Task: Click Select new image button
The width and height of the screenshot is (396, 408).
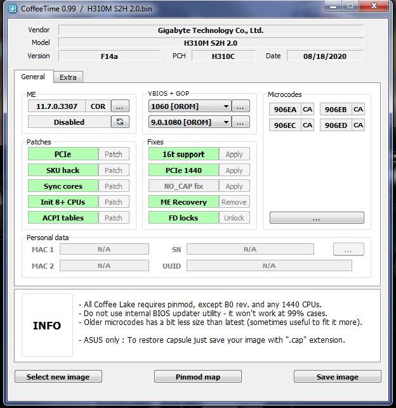Action: [x=58, y=376]
